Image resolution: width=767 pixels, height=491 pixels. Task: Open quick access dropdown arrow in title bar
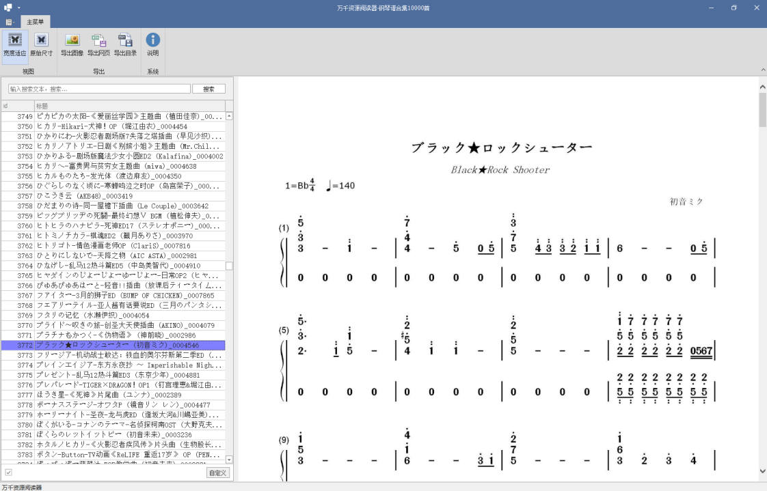point(19,8)
